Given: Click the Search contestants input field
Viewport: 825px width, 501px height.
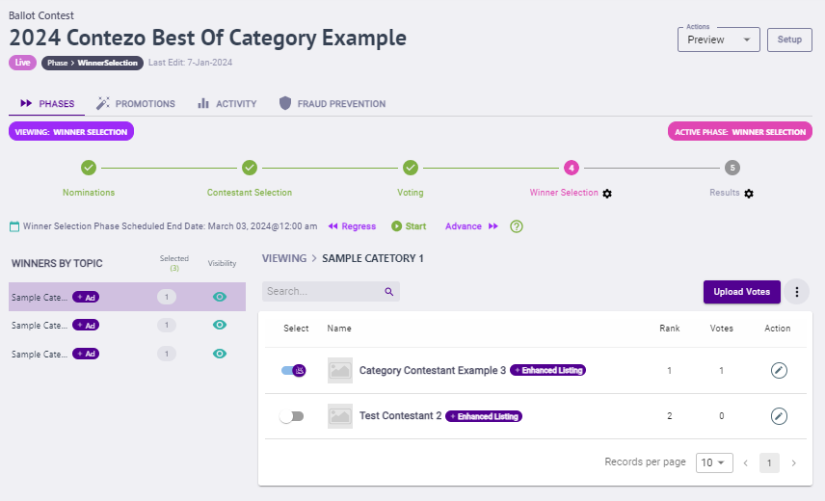Looking at the screenshot, I should pos(331,291).
